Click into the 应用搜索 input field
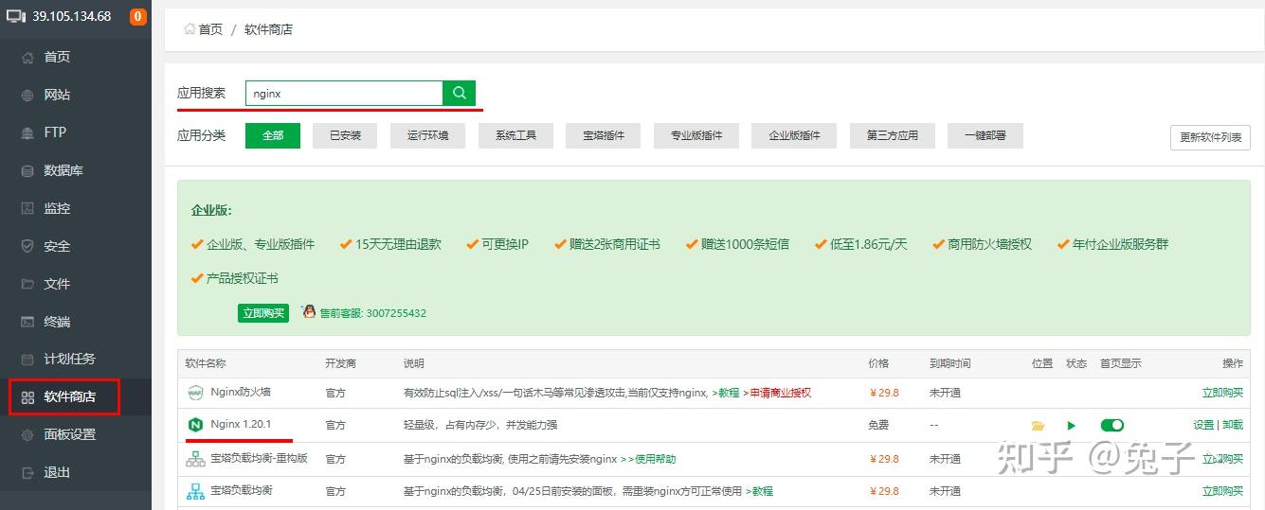This screenshot has height=510, width=1265. coord(344,93)
